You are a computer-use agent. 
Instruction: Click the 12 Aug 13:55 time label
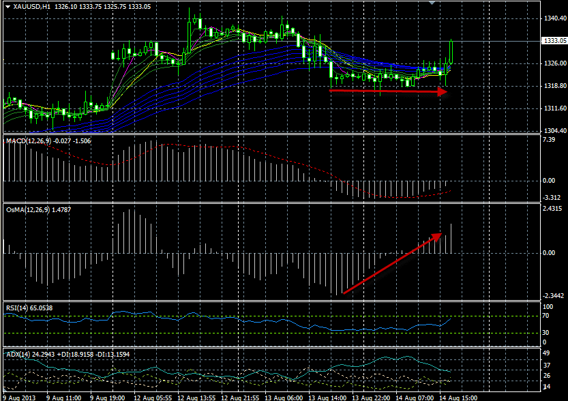(196, 398)
